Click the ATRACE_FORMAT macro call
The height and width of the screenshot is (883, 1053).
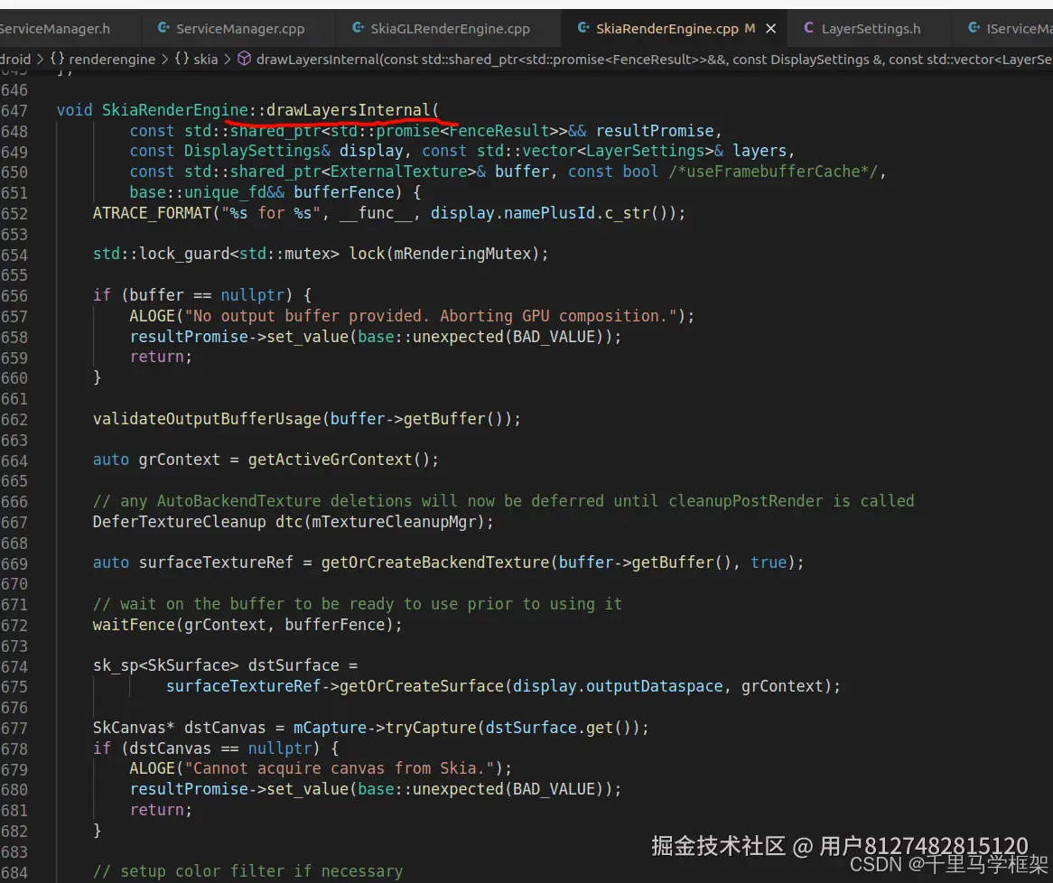point(152,214)
